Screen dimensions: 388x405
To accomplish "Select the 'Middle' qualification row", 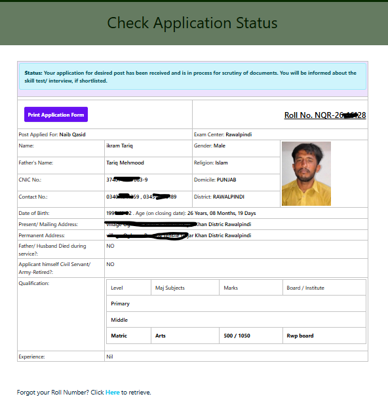I will pyautogui.click(x=236, y=320).
